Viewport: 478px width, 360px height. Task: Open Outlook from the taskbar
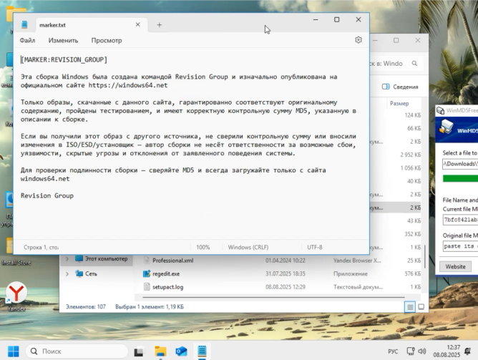(x=182, y=351)
